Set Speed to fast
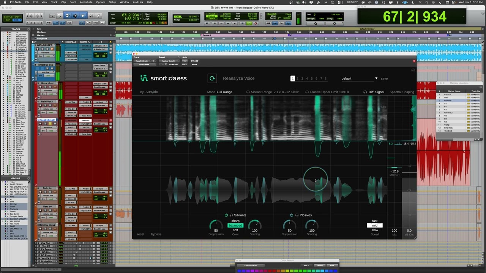The width and height of the screenshot is (486, 273). pyautogui.click(x=375, y=221)
